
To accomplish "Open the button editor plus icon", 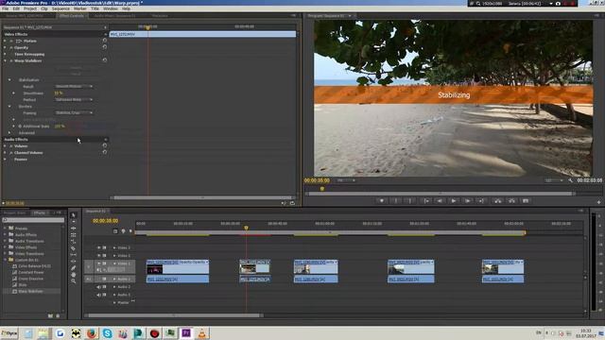I will click(598, 201).
